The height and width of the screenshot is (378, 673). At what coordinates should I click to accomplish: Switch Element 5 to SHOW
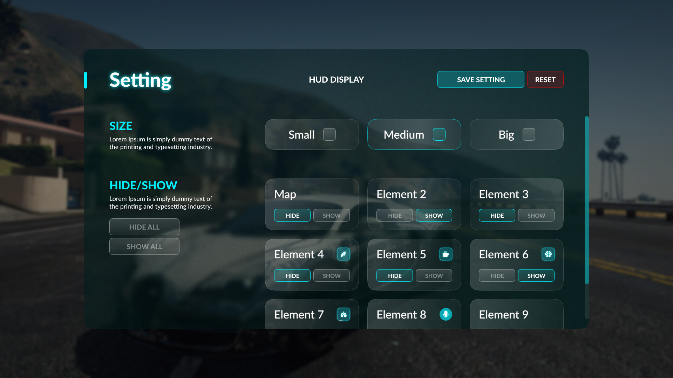click(x=434, y=275)
